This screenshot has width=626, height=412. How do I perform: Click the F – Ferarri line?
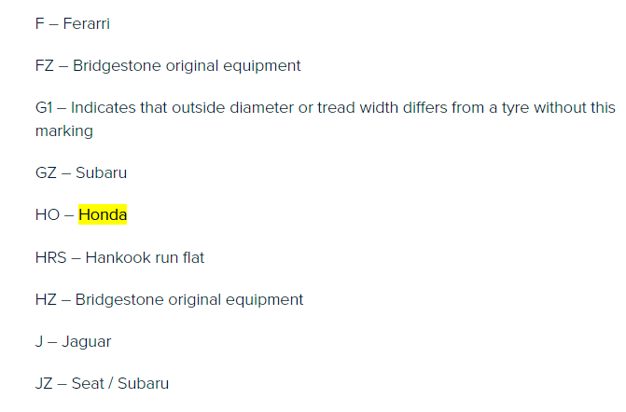(72, 23)
